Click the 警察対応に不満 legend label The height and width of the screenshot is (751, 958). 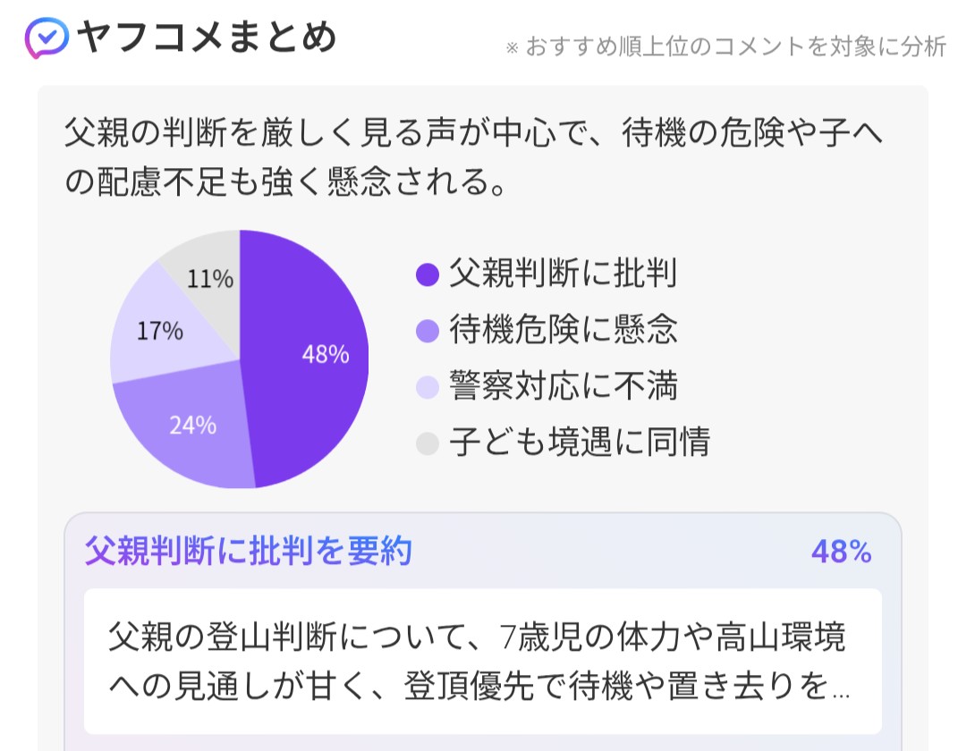pos(563,386)
